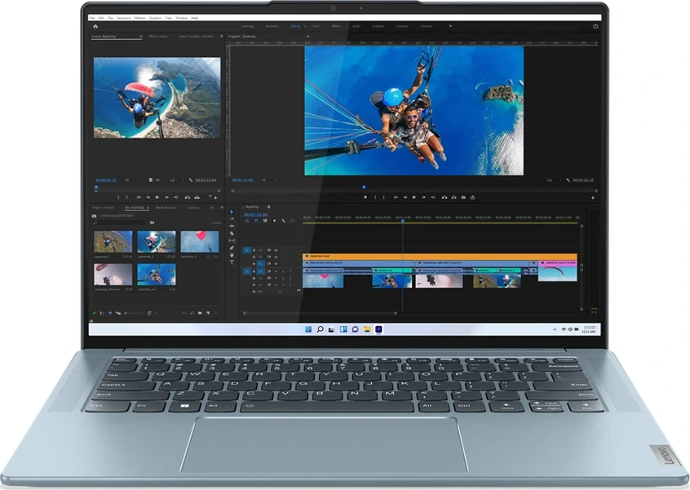
Task: Open the Program monitor playback resolution dropdown
Action: pos(551,179)
